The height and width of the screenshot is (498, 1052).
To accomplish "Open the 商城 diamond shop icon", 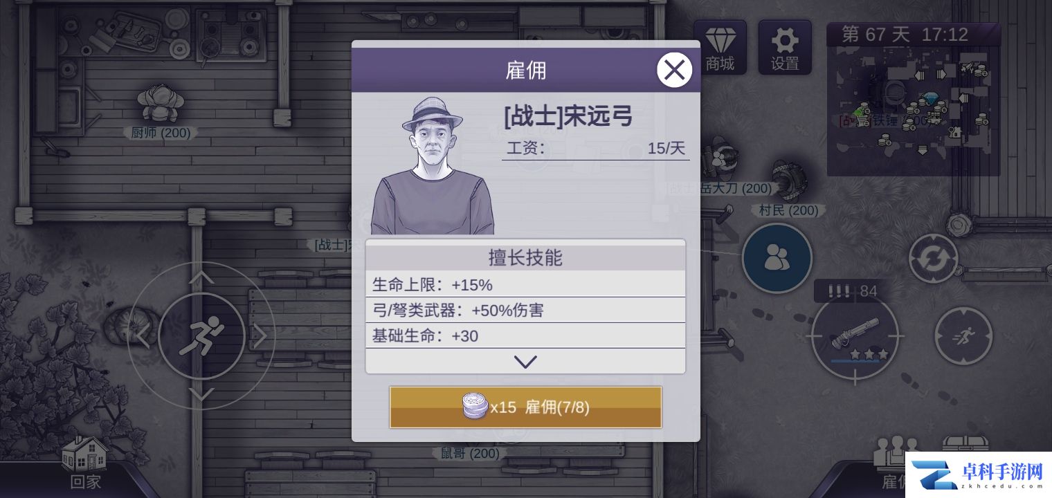I will coord(720,47).
